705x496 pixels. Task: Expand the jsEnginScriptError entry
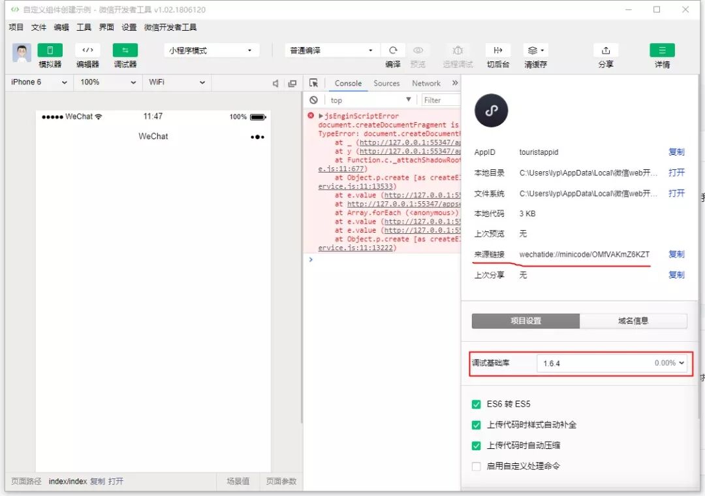(x=321, y=116)
